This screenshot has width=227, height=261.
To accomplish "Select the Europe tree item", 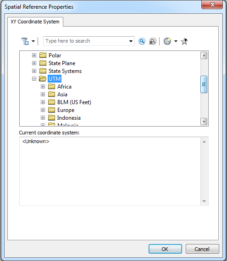I will (66, 110).
